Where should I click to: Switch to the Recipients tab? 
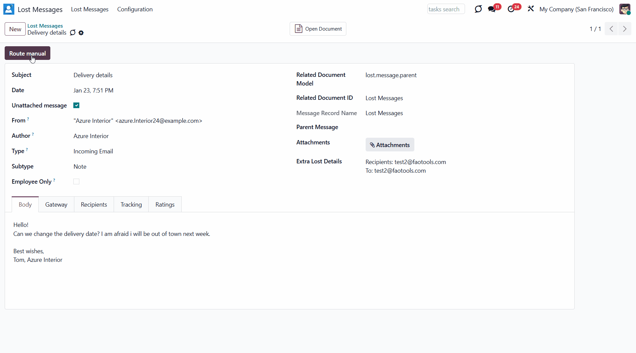coord(94,205)
